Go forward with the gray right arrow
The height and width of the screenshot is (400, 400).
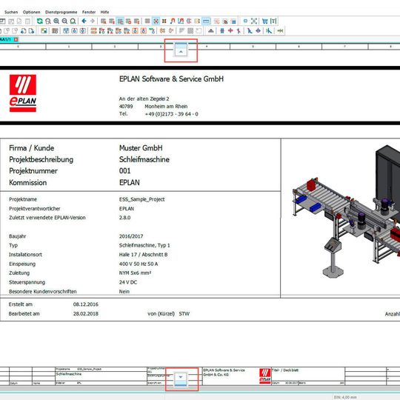pos(93,21)
